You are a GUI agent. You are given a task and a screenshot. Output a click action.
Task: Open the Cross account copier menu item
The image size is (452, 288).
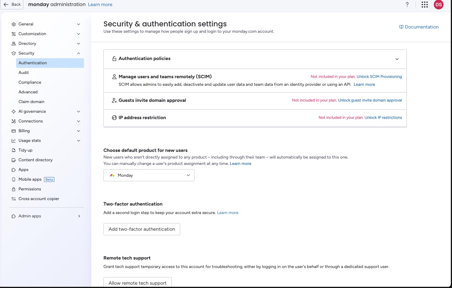pos(46,199)
